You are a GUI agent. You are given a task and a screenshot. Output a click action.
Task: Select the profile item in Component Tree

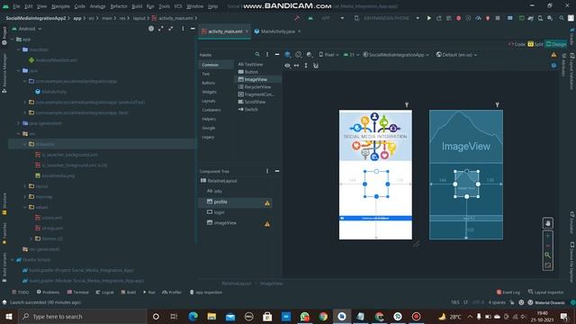[x=235, y=202]
